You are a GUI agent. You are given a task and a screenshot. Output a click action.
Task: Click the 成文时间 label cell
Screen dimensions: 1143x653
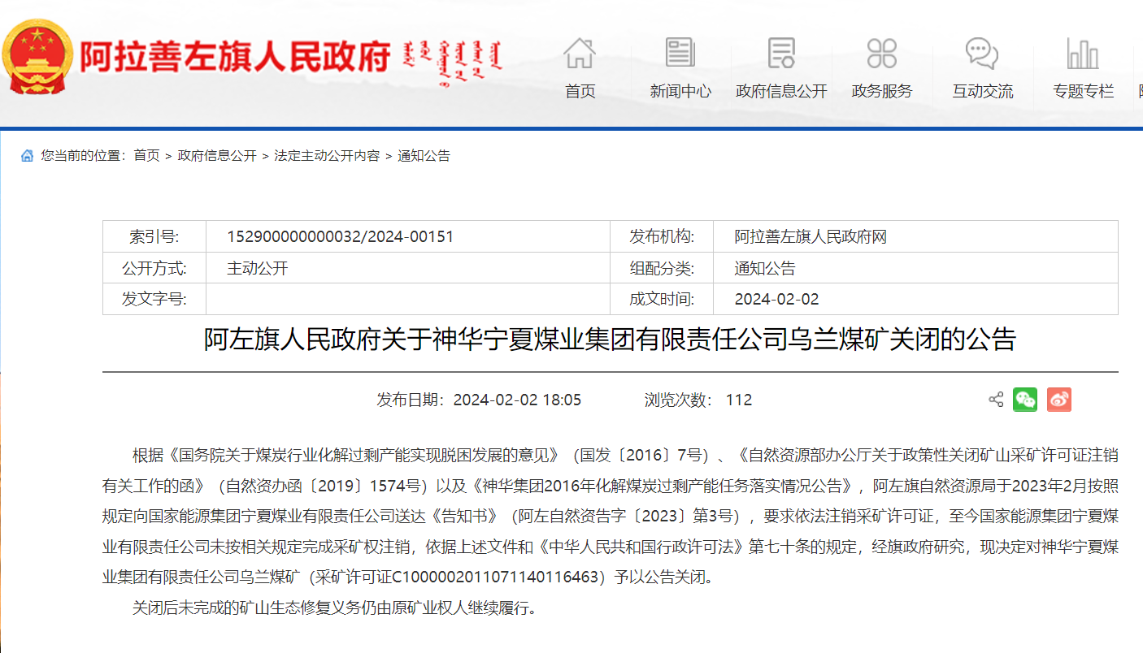coord(662,300)
